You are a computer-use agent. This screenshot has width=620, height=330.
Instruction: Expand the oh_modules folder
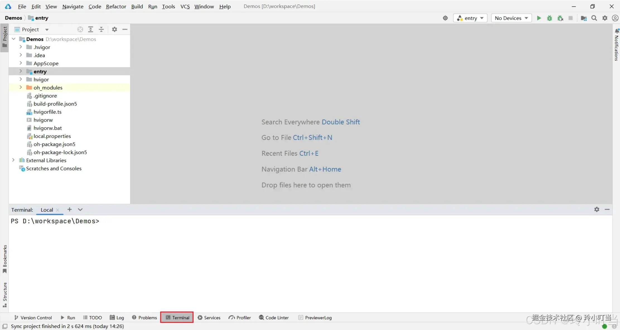21,87
